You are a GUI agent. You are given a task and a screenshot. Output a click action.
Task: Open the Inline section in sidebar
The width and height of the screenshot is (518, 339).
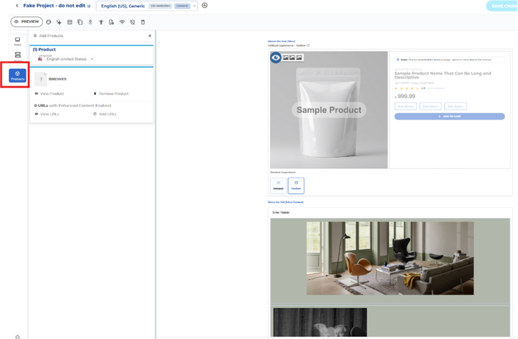pos(18,56)
